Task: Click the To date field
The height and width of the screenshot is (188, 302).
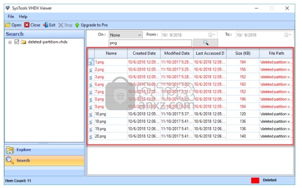Action: (265, 35)
